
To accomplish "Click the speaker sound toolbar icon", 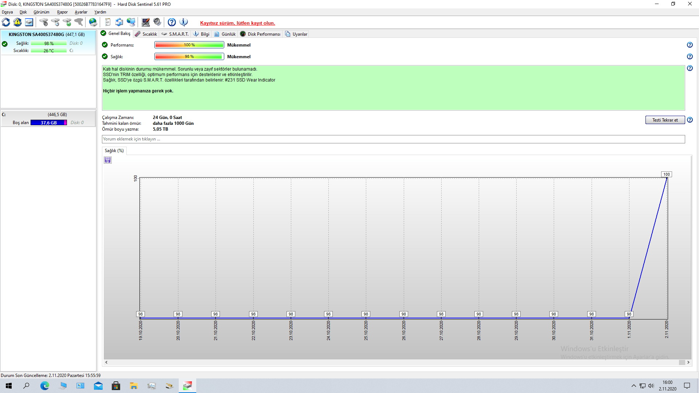I will (x=157, y=23).
